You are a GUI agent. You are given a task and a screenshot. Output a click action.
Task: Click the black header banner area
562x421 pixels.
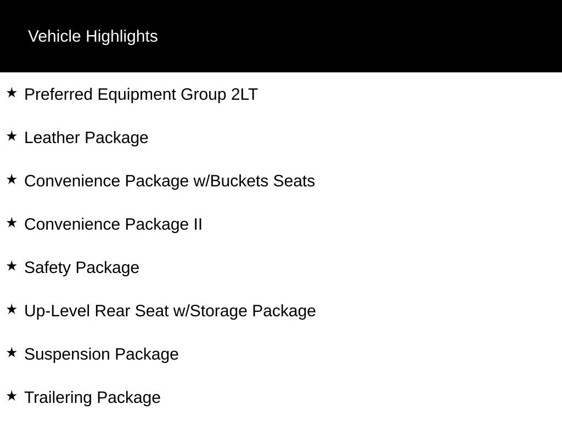281,36
